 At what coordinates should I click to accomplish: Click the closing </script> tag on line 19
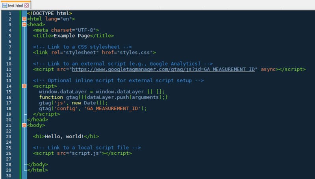point(46,114)
